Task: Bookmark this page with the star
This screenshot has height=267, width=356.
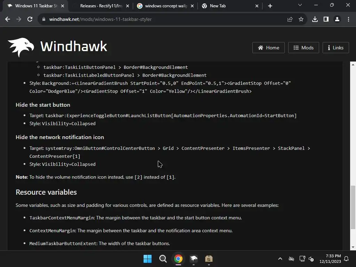Action: pyautogui.click(x=301, y=19)
